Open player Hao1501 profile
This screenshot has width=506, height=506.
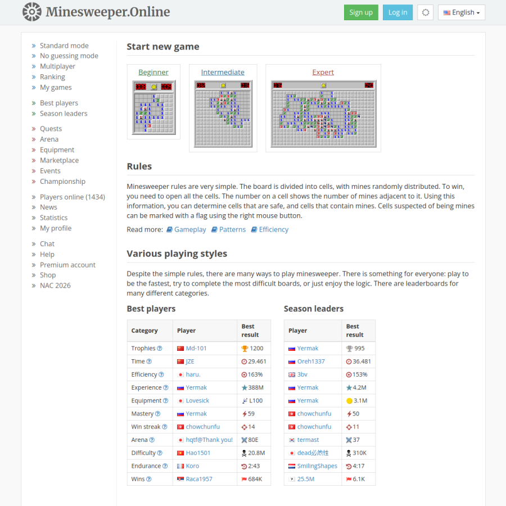(x=198, y=453)
